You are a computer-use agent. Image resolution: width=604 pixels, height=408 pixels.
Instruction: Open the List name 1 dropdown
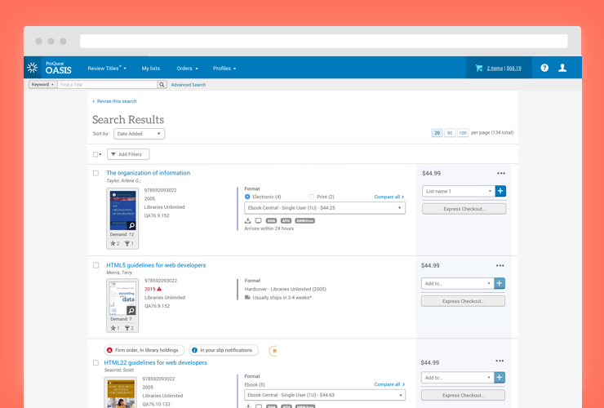point(459,191)
